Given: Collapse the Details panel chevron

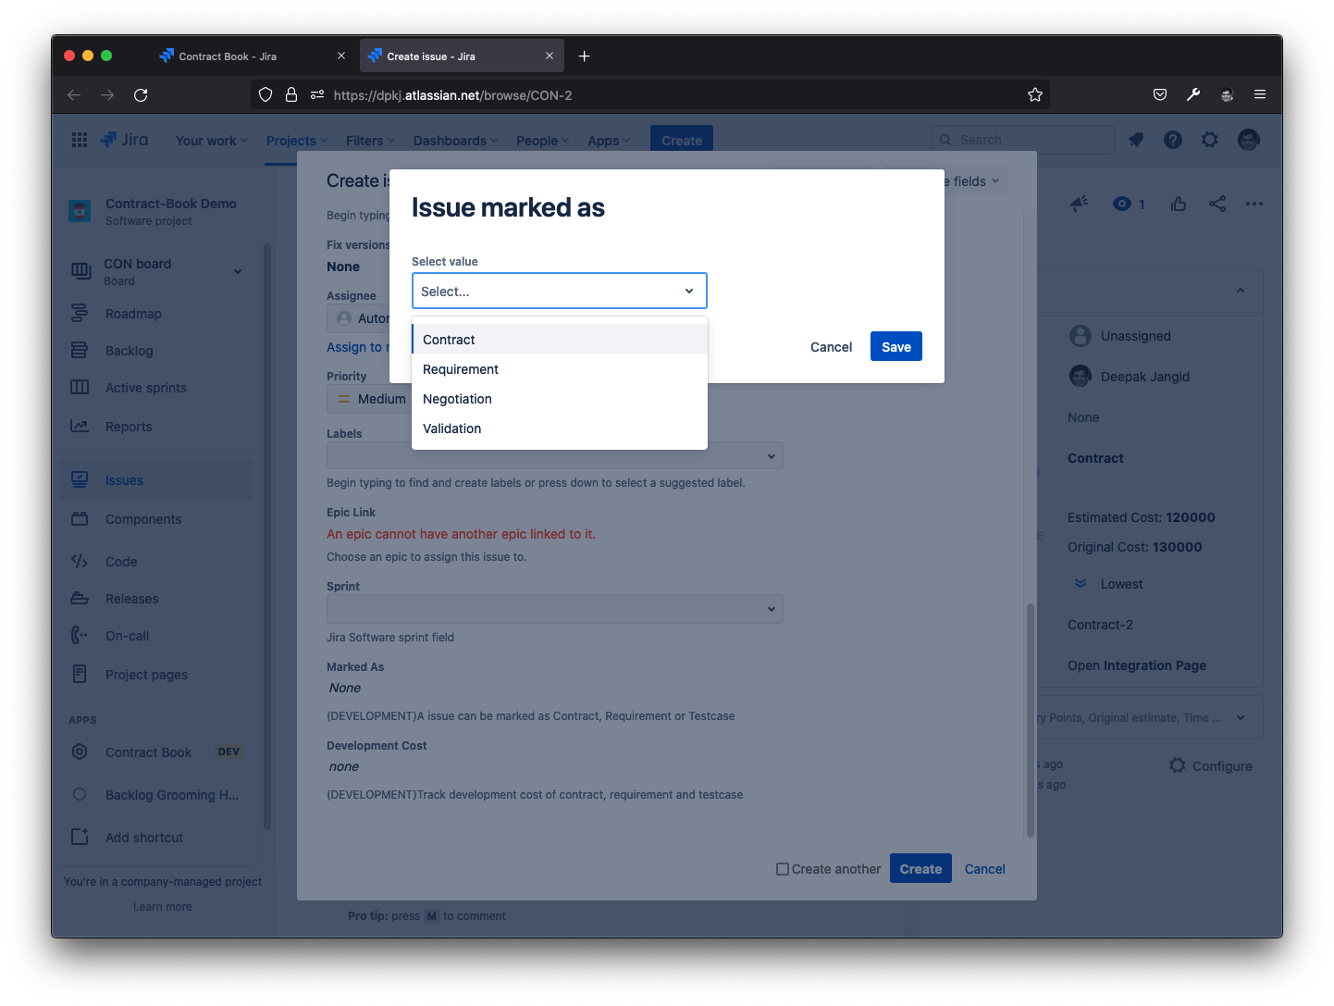Looking at the screenshot, I should point(1241,291).
